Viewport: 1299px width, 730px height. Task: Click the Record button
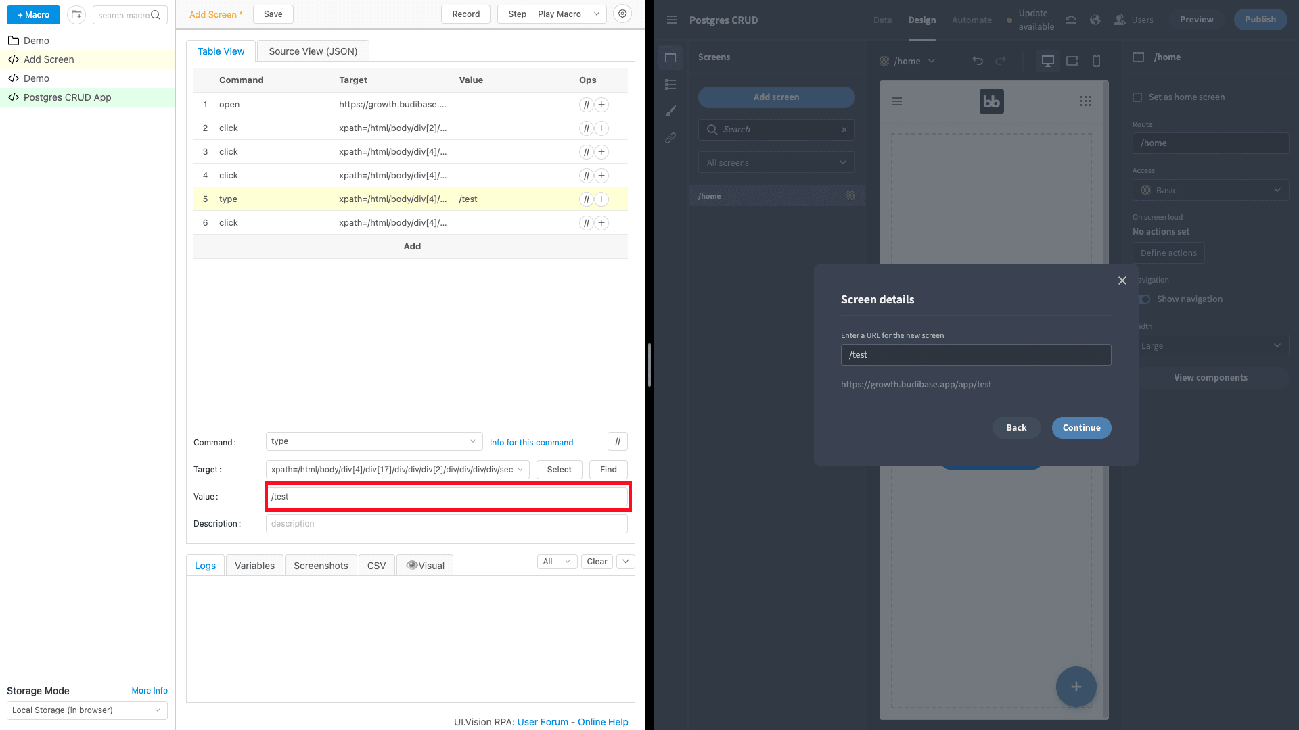click(465, 14)
